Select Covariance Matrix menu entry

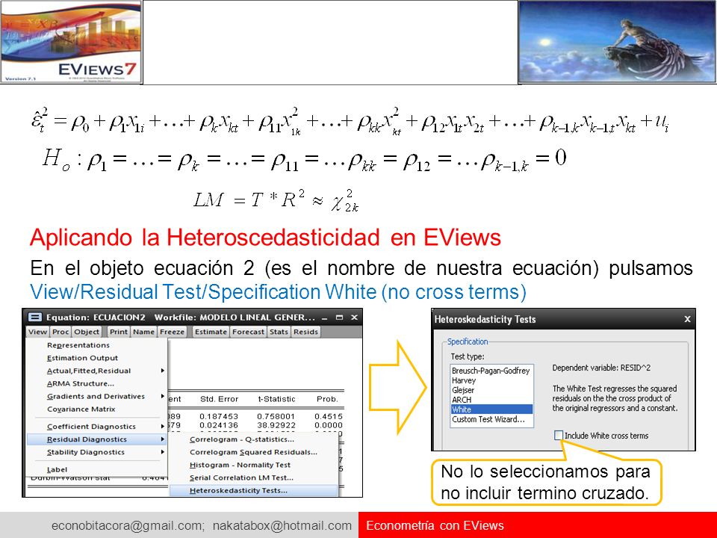(x=97, y=409)
